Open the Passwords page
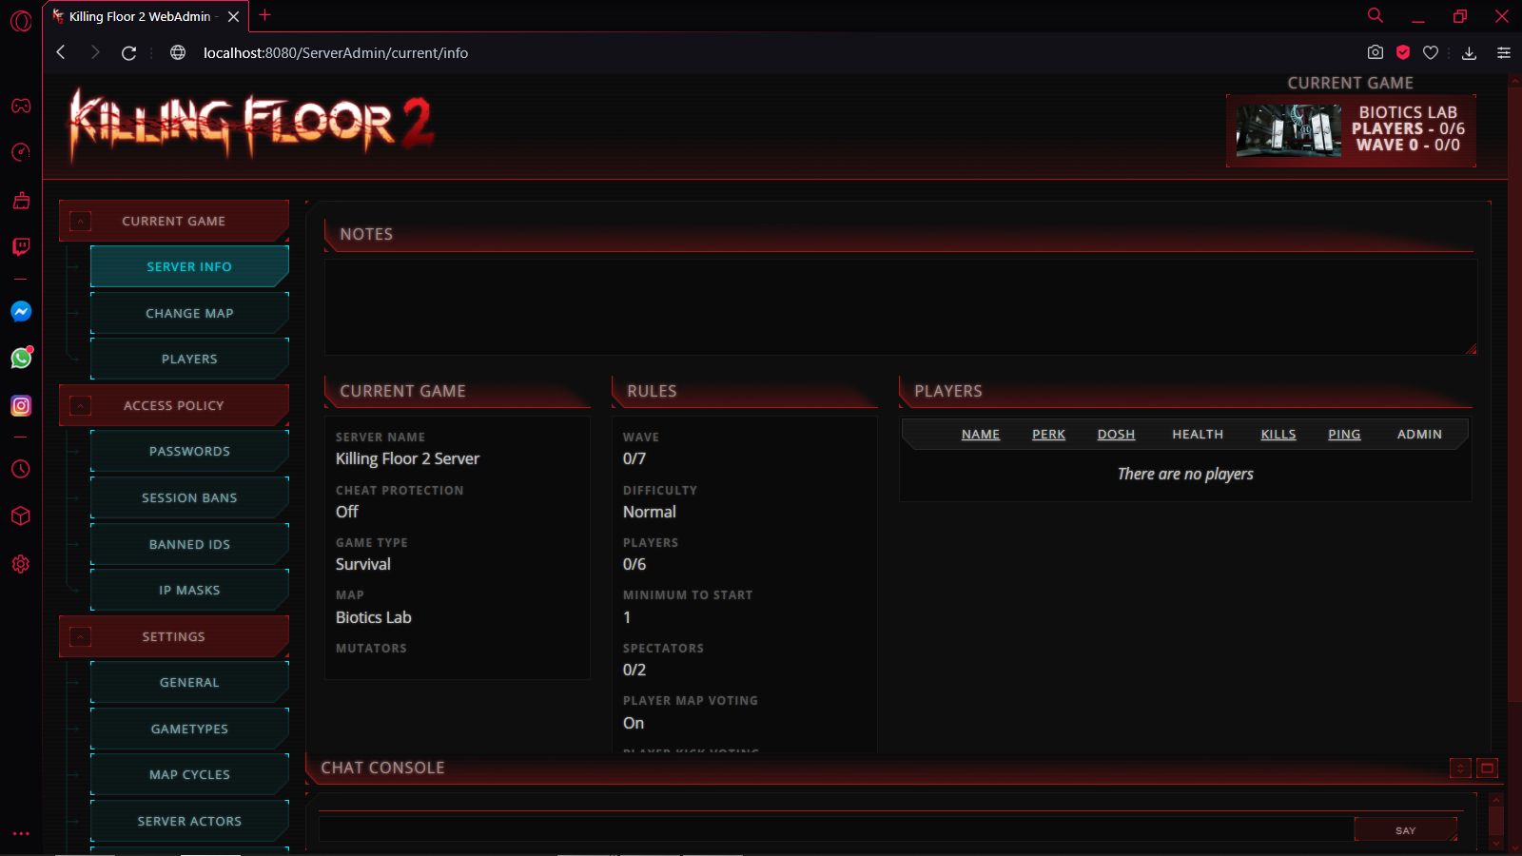The width and height of the screenshot is (1522, 856). (189, 452)
